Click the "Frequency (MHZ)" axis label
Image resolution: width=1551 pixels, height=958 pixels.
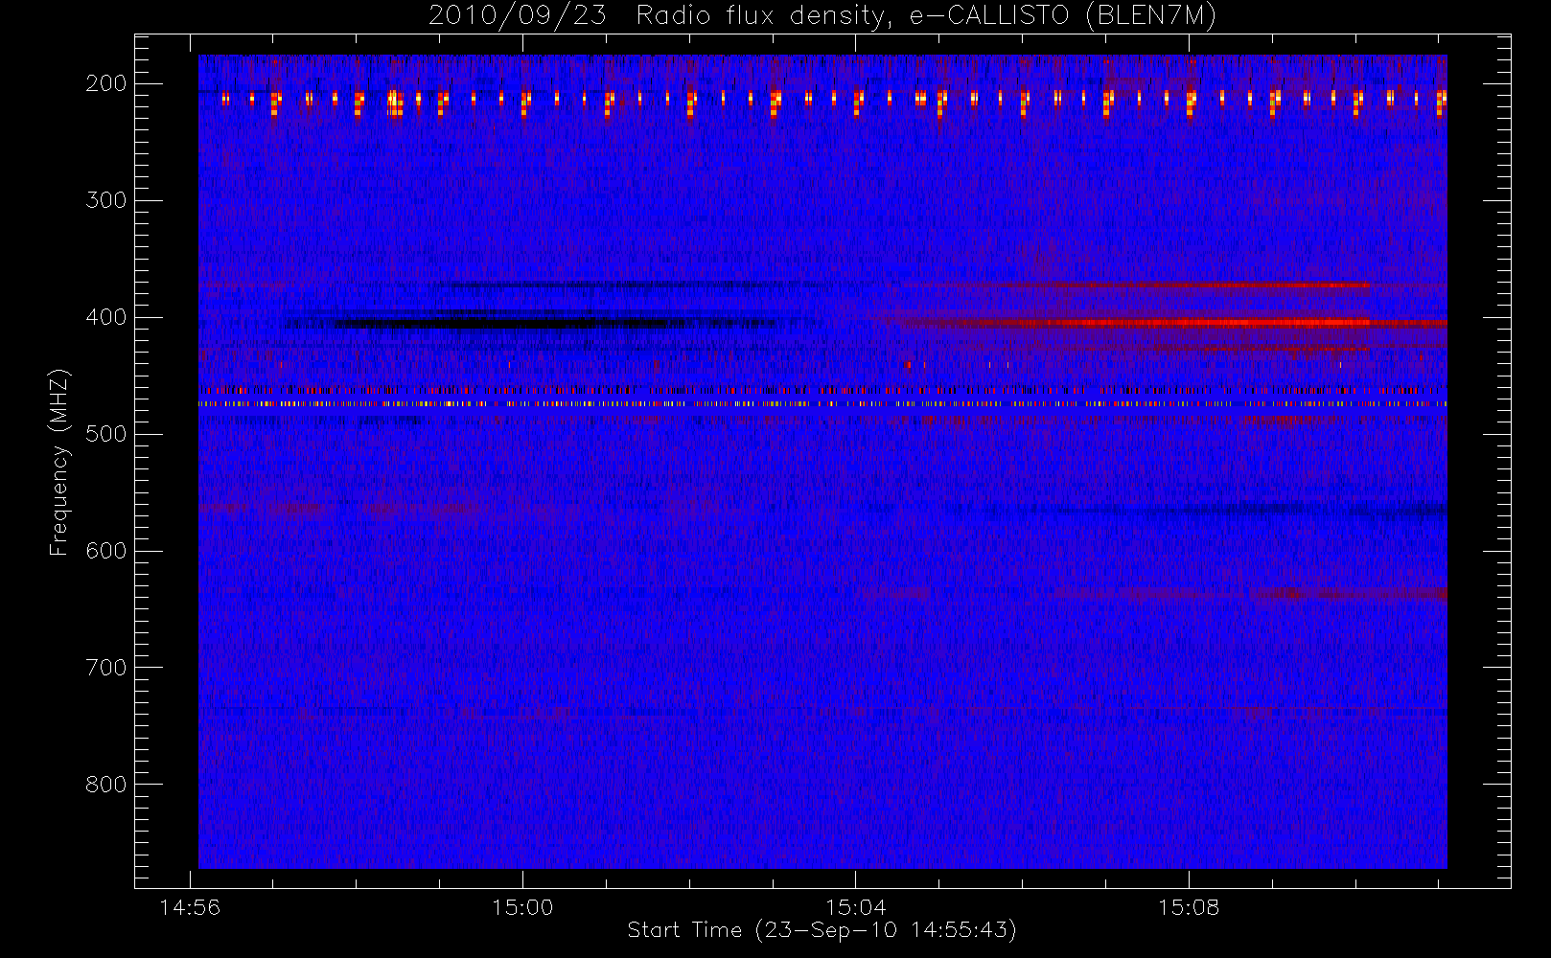pos(59,461)
